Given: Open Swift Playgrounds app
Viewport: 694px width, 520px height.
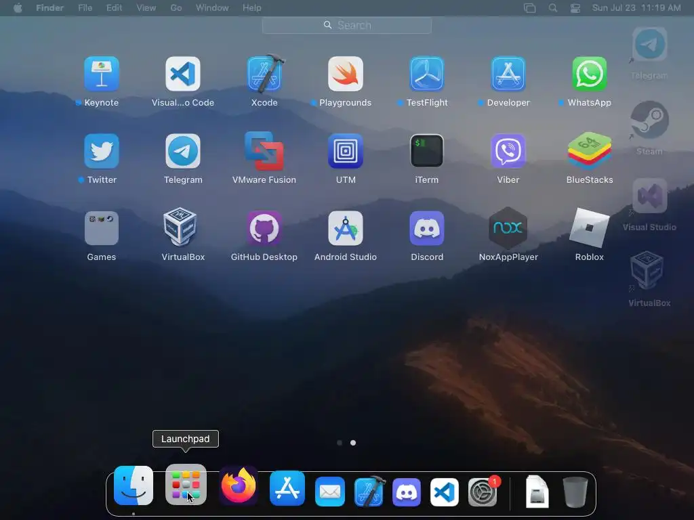Looking at the screenshot, I should (x=346, y=74).
